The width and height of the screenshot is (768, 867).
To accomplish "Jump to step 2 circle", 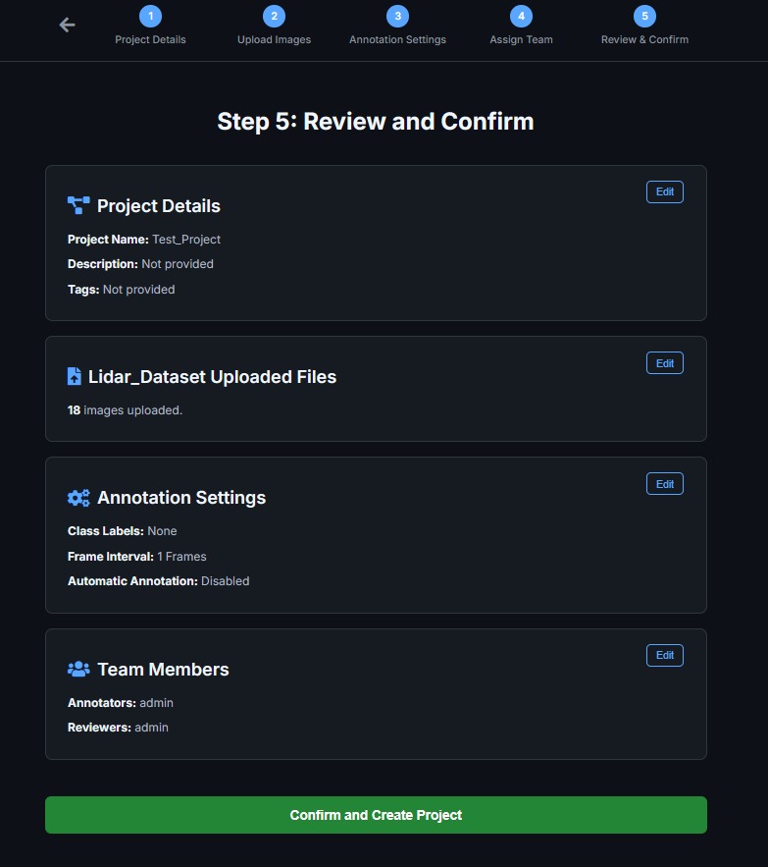I will pos(274,16).
